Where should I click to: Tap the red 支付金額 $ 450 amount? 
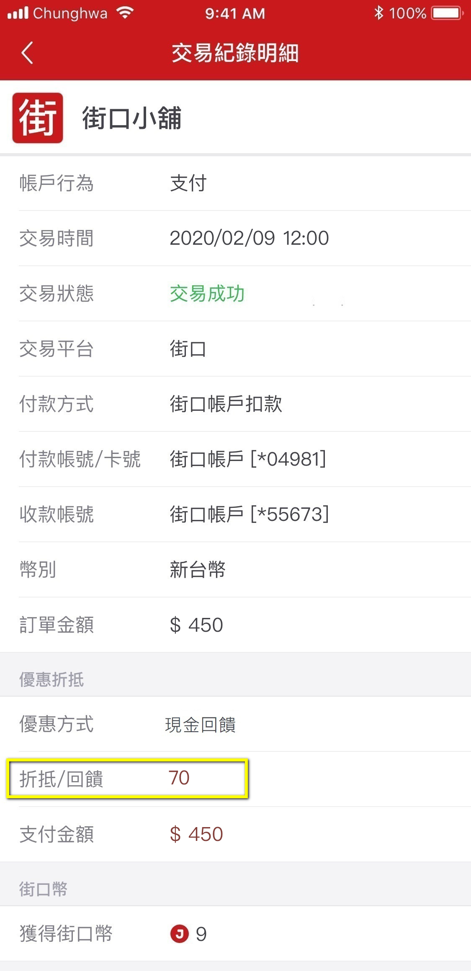coord(196,834)
